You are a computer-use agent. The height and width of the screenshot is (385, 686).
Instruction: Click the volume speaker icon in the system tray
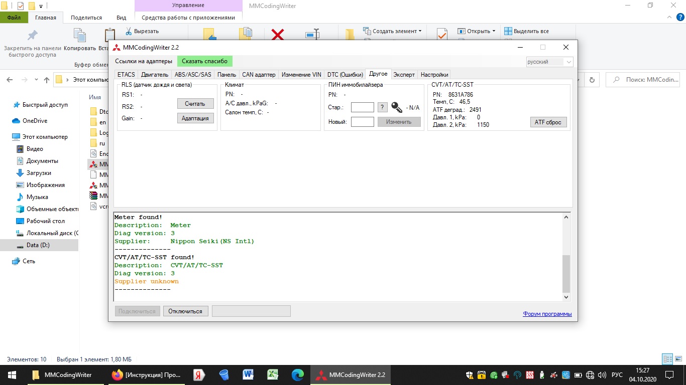tap(602, 375)
